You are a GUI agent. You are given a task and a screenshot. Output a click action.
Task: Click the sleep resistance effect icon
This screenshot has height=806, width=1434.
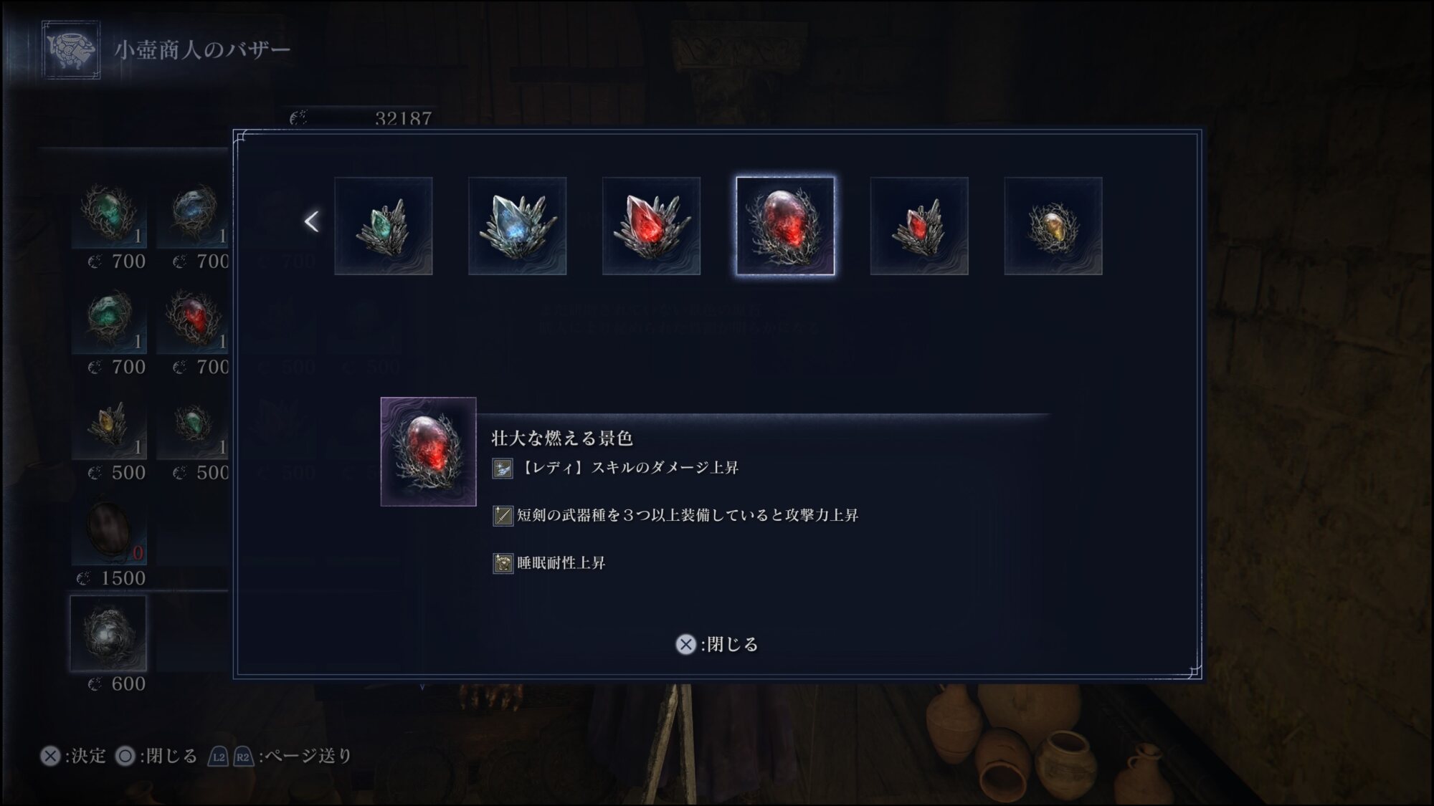coord(503,563)
